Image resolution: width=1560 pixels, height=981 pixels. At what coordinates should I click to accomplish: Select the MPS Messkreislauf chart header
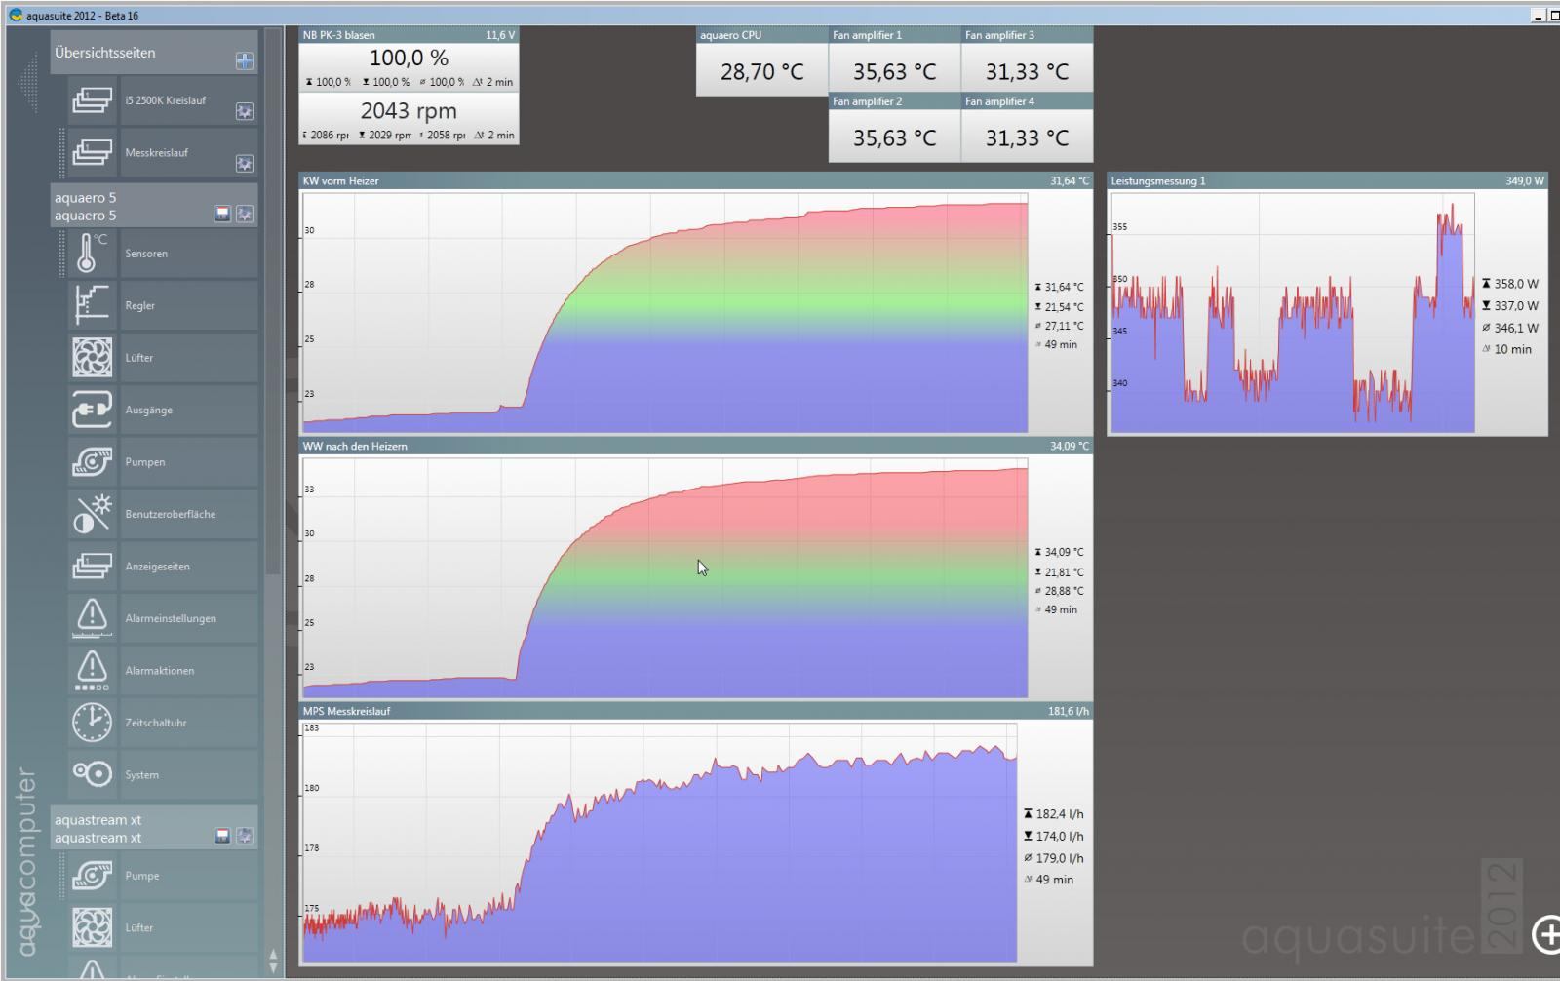click(x=695, y=711)
